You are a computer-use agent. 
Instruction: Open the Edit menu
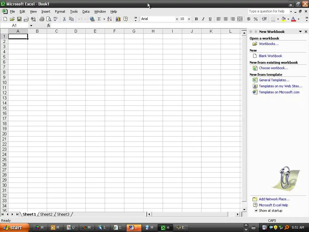[x=22, y=11]
